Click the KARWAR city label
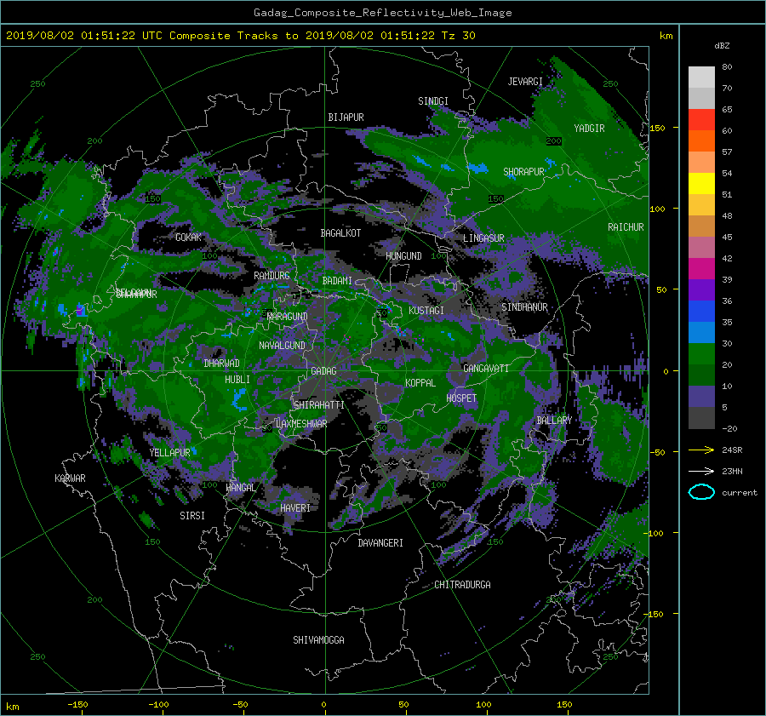Screen dimensions: 766x716 coord(70,478)
